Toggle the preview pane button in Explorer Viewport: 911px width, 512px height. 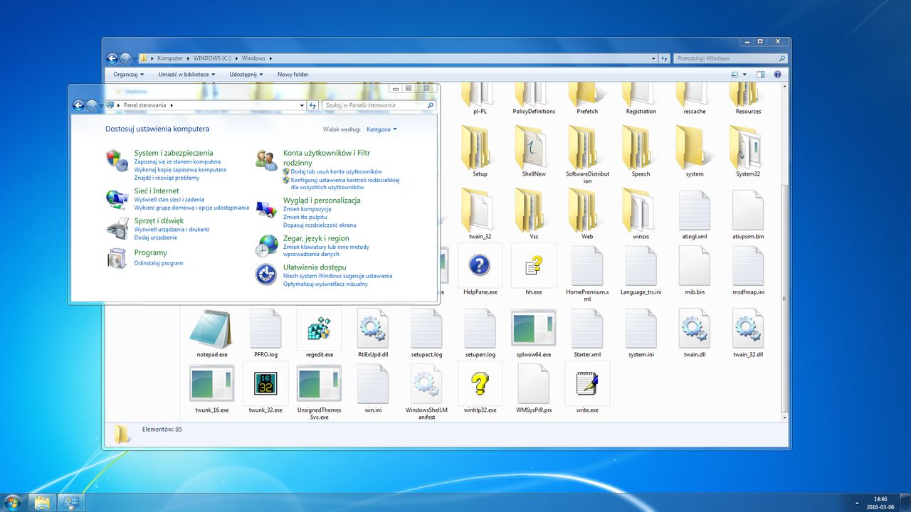760,74
